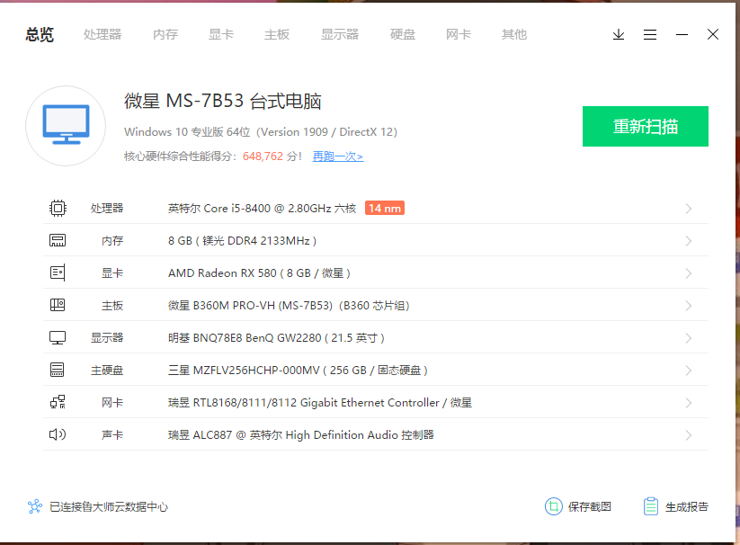The height and width of the screenshot is (545, 740).
Task: Expand the 处理器 i5-8400 row chevron
Action: (689, 209)
